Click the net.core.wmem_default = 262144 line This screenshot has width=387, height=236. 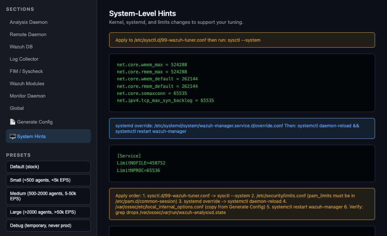point(157,79)
